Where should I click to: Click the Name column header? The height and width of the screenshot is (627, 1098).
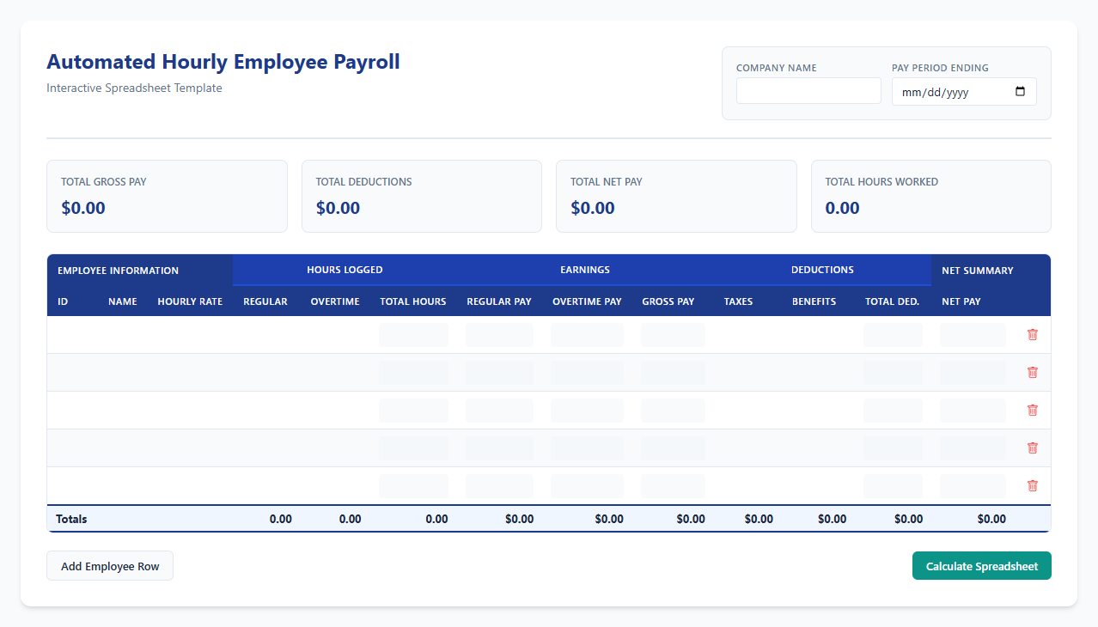(123, 301)
